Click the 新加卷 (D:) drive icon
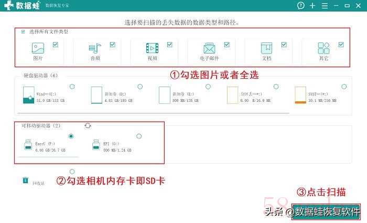Image resolution: width=367 pixels, height=223 pixels. click(96, 95)
